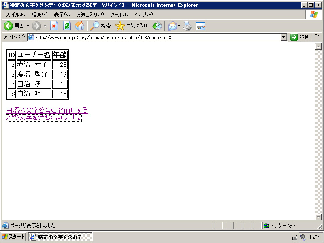This screenshot has width=324, height=243.
Task: Click the 16:34 clock
Action: (x=314, y=237)
